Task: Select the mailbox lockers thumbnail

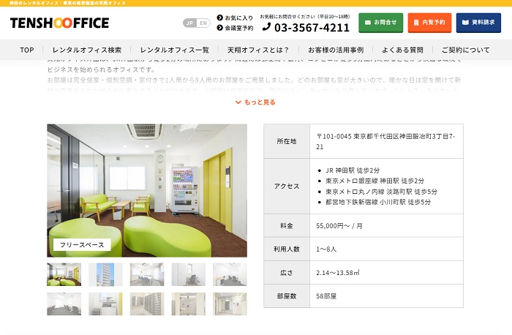Action: (147, 304)
